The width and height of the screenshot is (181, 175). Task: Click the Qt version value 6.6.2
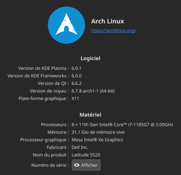[x=76, y=84]
